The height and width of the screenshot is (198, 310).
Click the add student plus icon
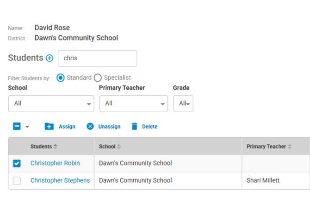coord(50,58)
